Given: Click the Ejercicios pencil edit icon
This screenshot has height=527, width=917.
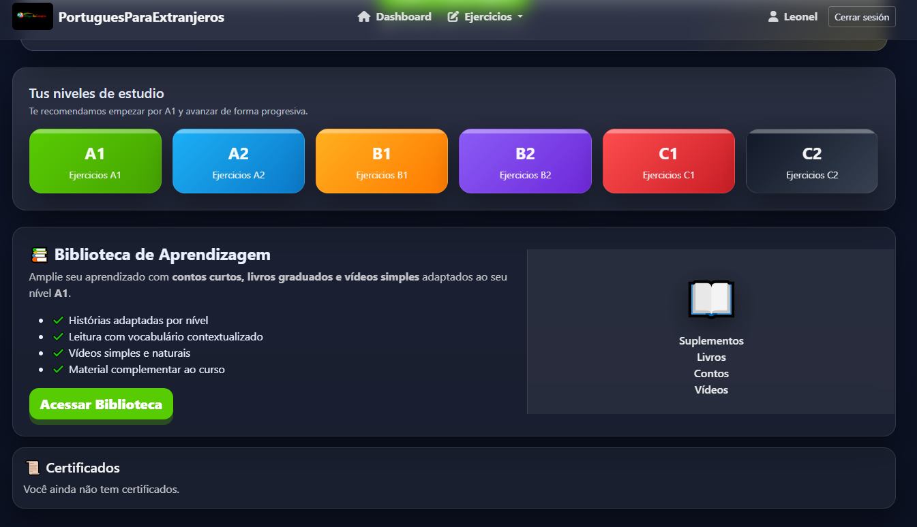Looking at the screenshot, I should [x=453, y=17].
